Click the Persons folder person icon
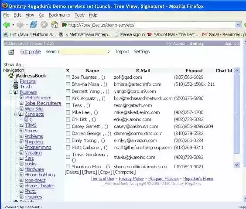Screen dimensions: 246x209 tap(16, 81)
